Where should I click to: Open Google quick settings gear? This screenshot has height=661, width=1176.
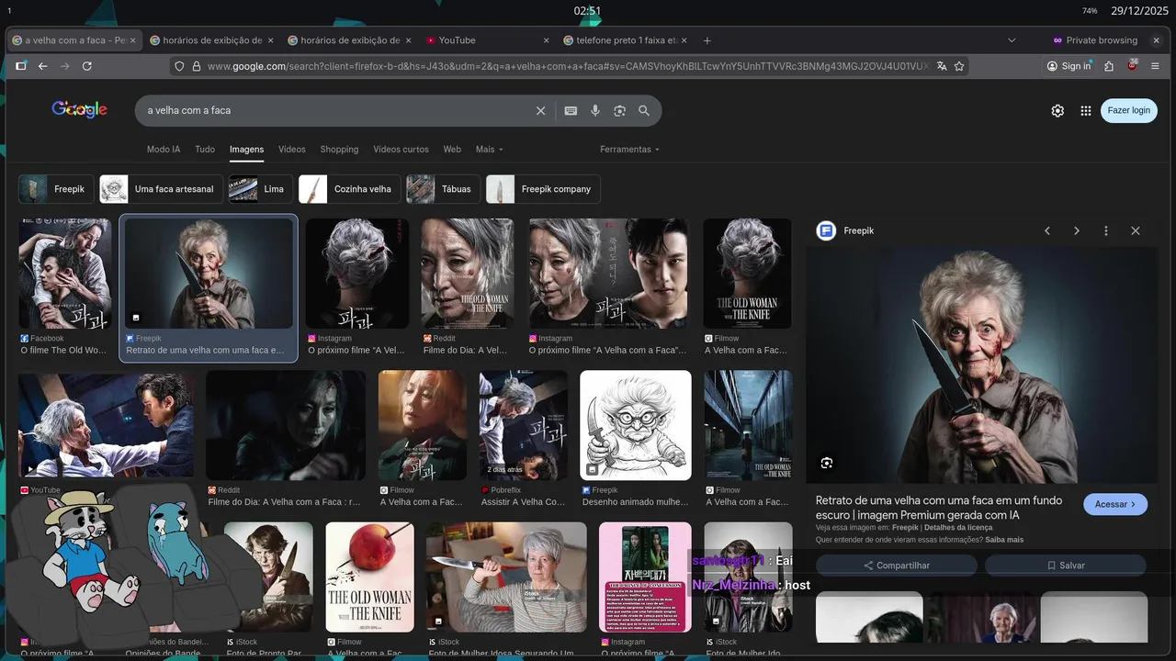pyautogui.click(x=1057, y=110)
